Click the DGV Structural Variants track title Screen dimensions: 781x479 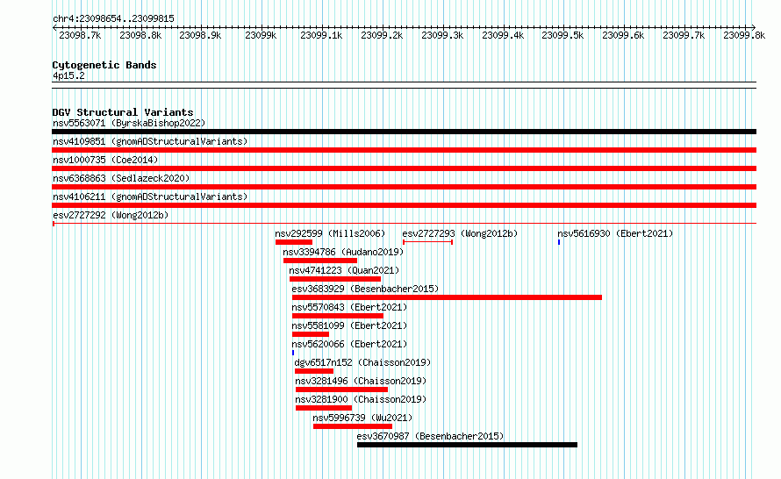pos(123,112)
